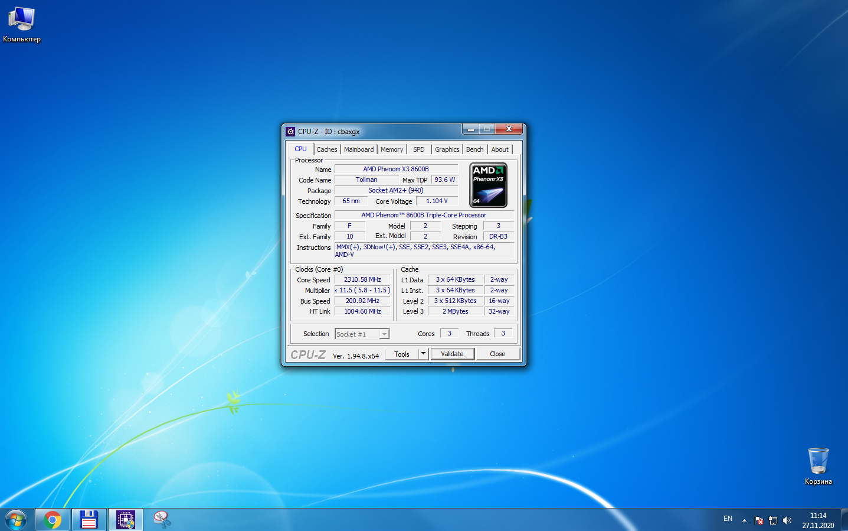The height and width of the screenshot is (531, 848).
Task: Minimize the CPU-Z window
Action: 470,129
